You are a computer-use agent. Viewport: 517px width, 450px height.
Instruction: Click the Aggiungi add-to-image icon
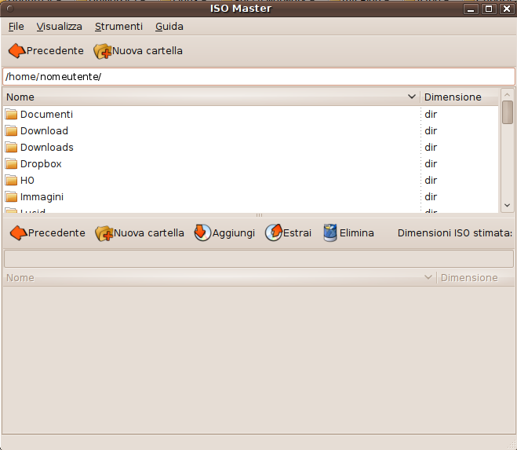[x=202, y=232]
